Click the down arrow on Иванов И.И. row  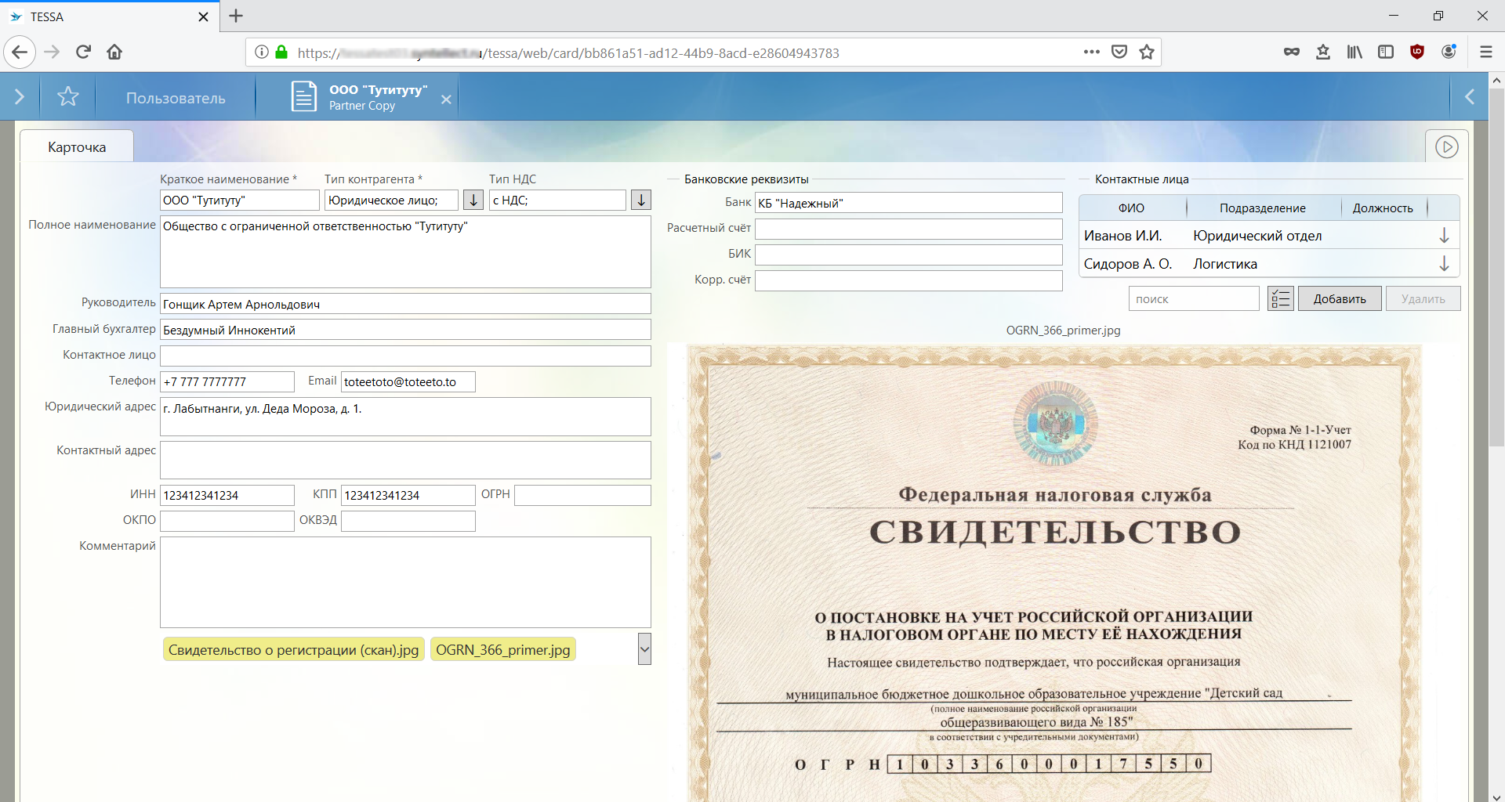click(1444, 236)
